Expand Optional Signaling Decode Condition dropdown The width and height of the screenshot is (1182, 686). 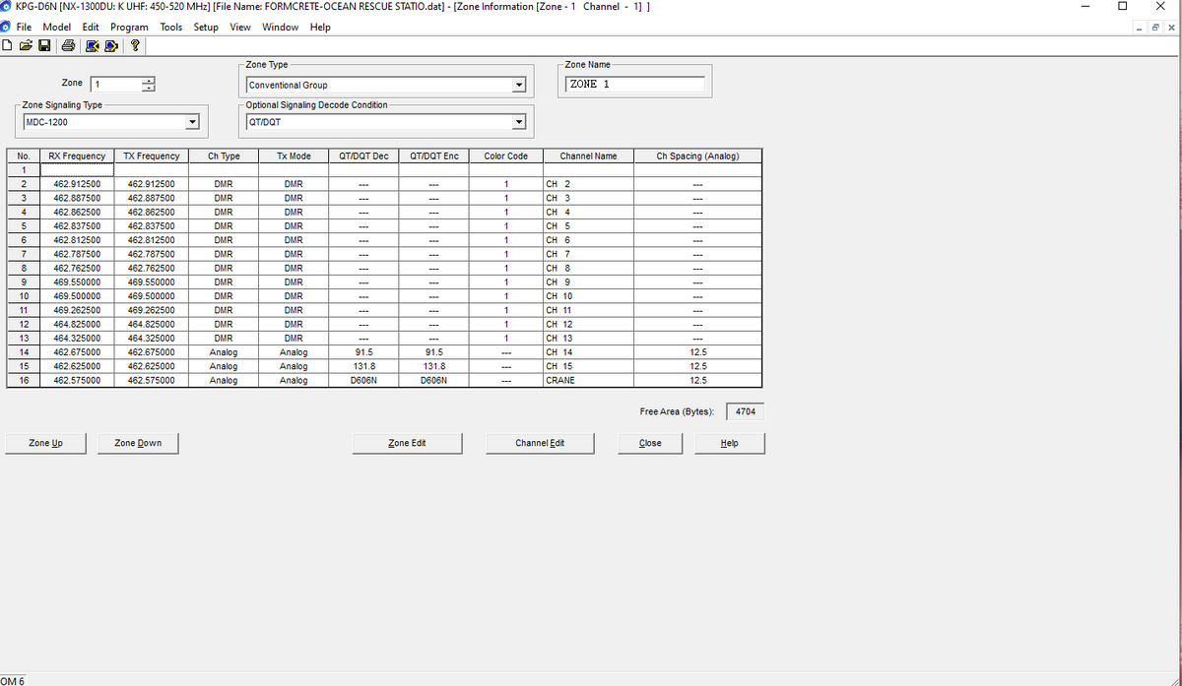(x=520, y=123)
